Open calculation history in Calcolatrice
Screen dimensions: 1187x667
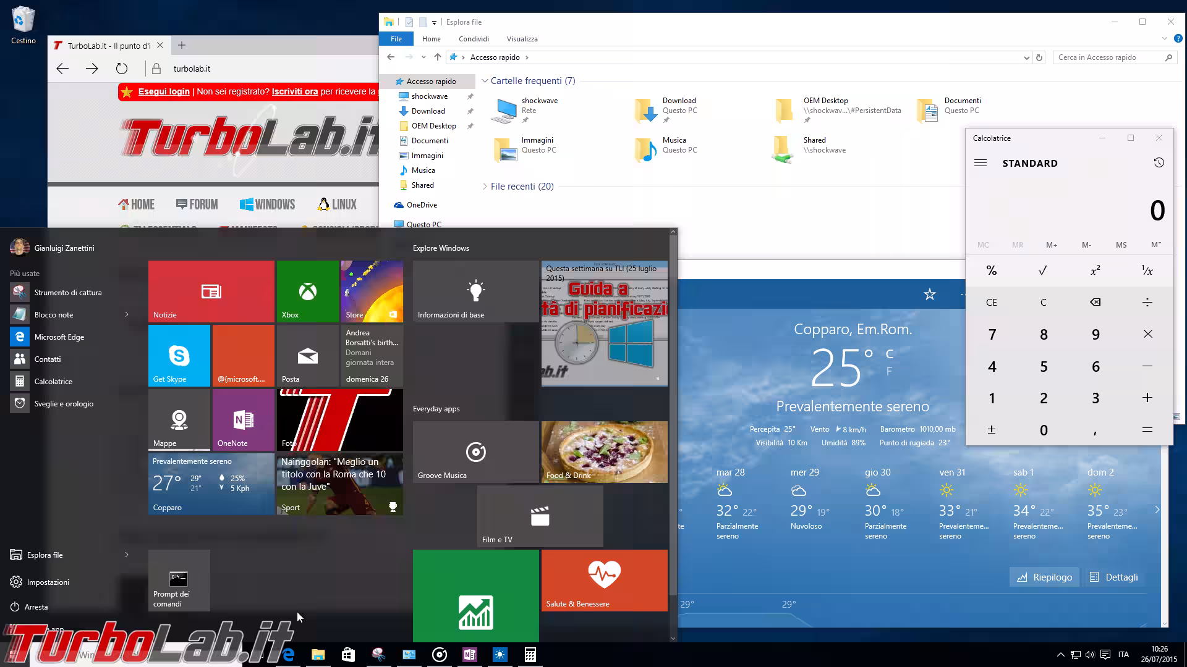coord(1160,163)
